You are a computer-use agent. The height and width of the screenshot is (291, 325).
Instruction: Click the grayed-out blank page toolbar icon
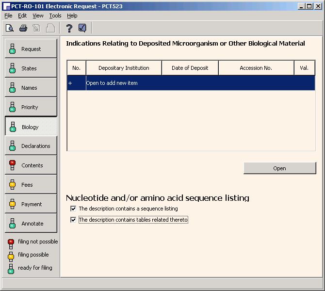pyautogui.click(x=50, y=28)
